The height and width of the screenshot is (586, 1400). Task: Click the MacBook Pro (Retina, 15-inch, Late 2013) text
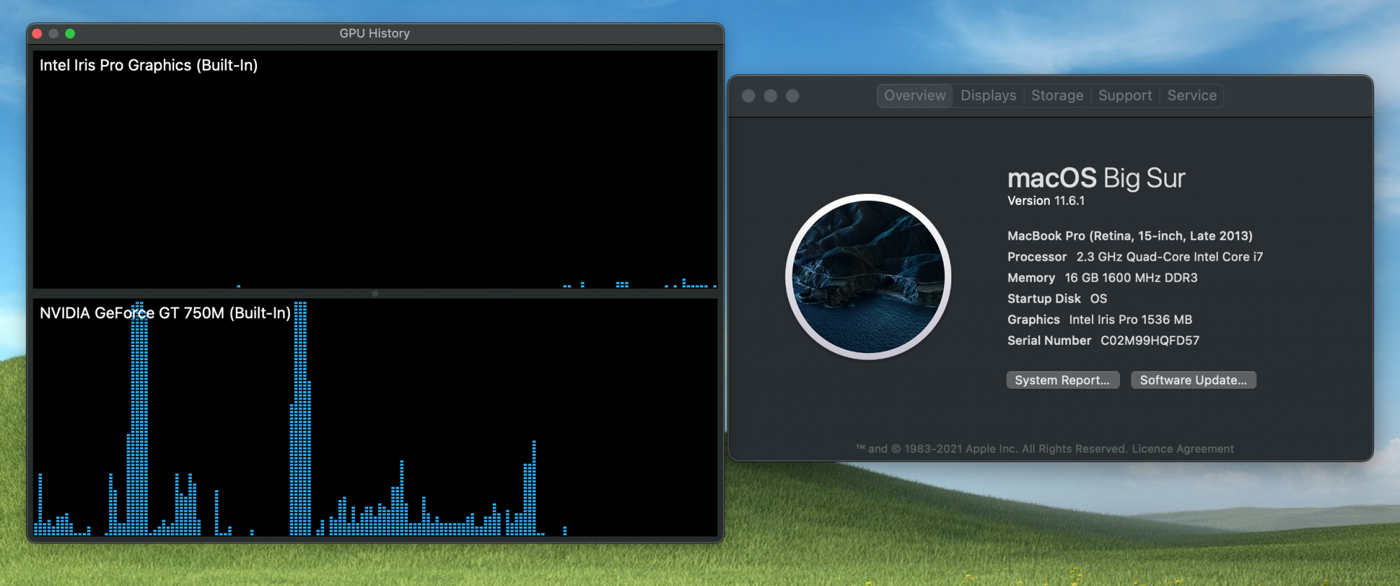coord(1130,236)
